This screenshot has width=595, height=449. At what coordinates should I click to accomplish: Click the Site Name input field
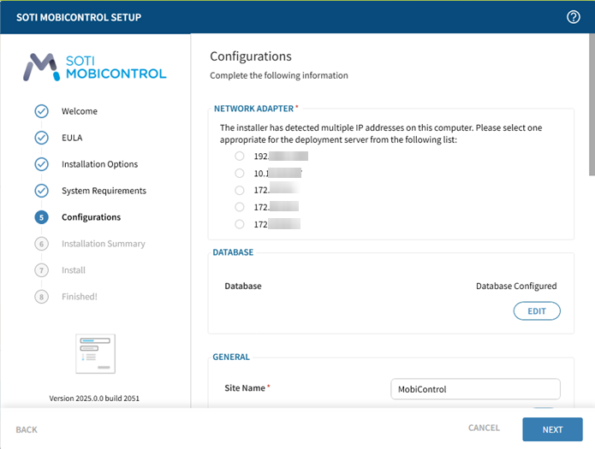tap(474, 389)
